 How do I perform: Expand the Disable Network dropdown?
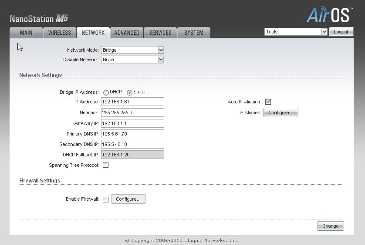tap(132, 60)
